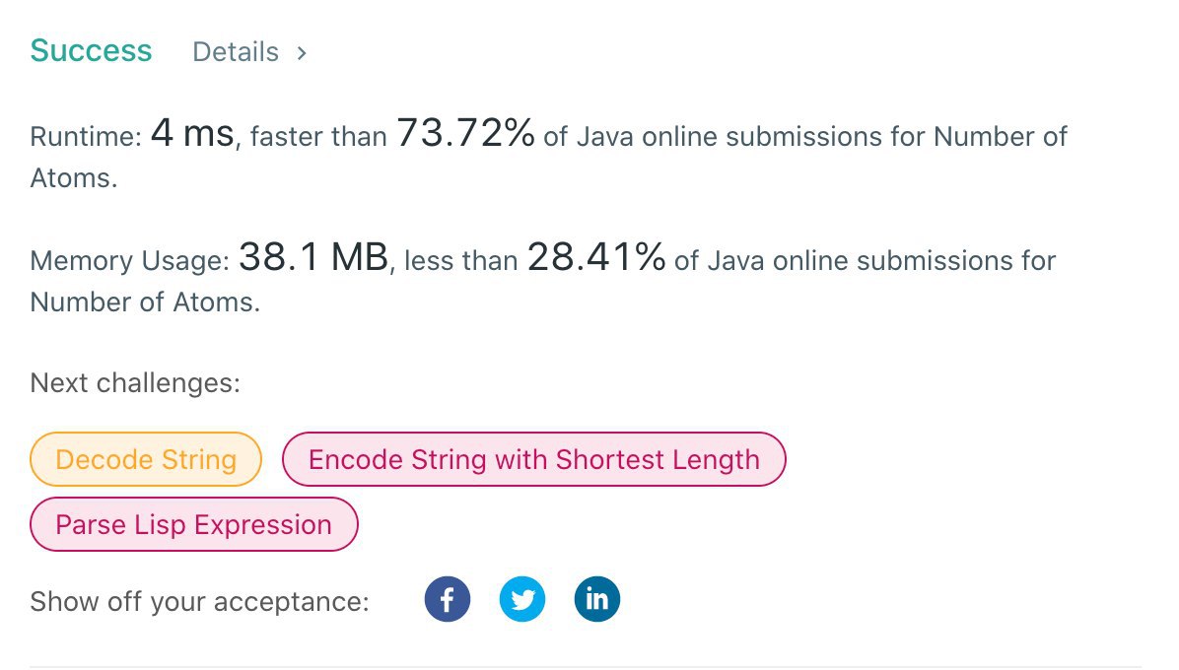Open Encode String with Shortest Length challenge
The width and height of the screenshot is (1179, 670).
[x=534, y=459]
